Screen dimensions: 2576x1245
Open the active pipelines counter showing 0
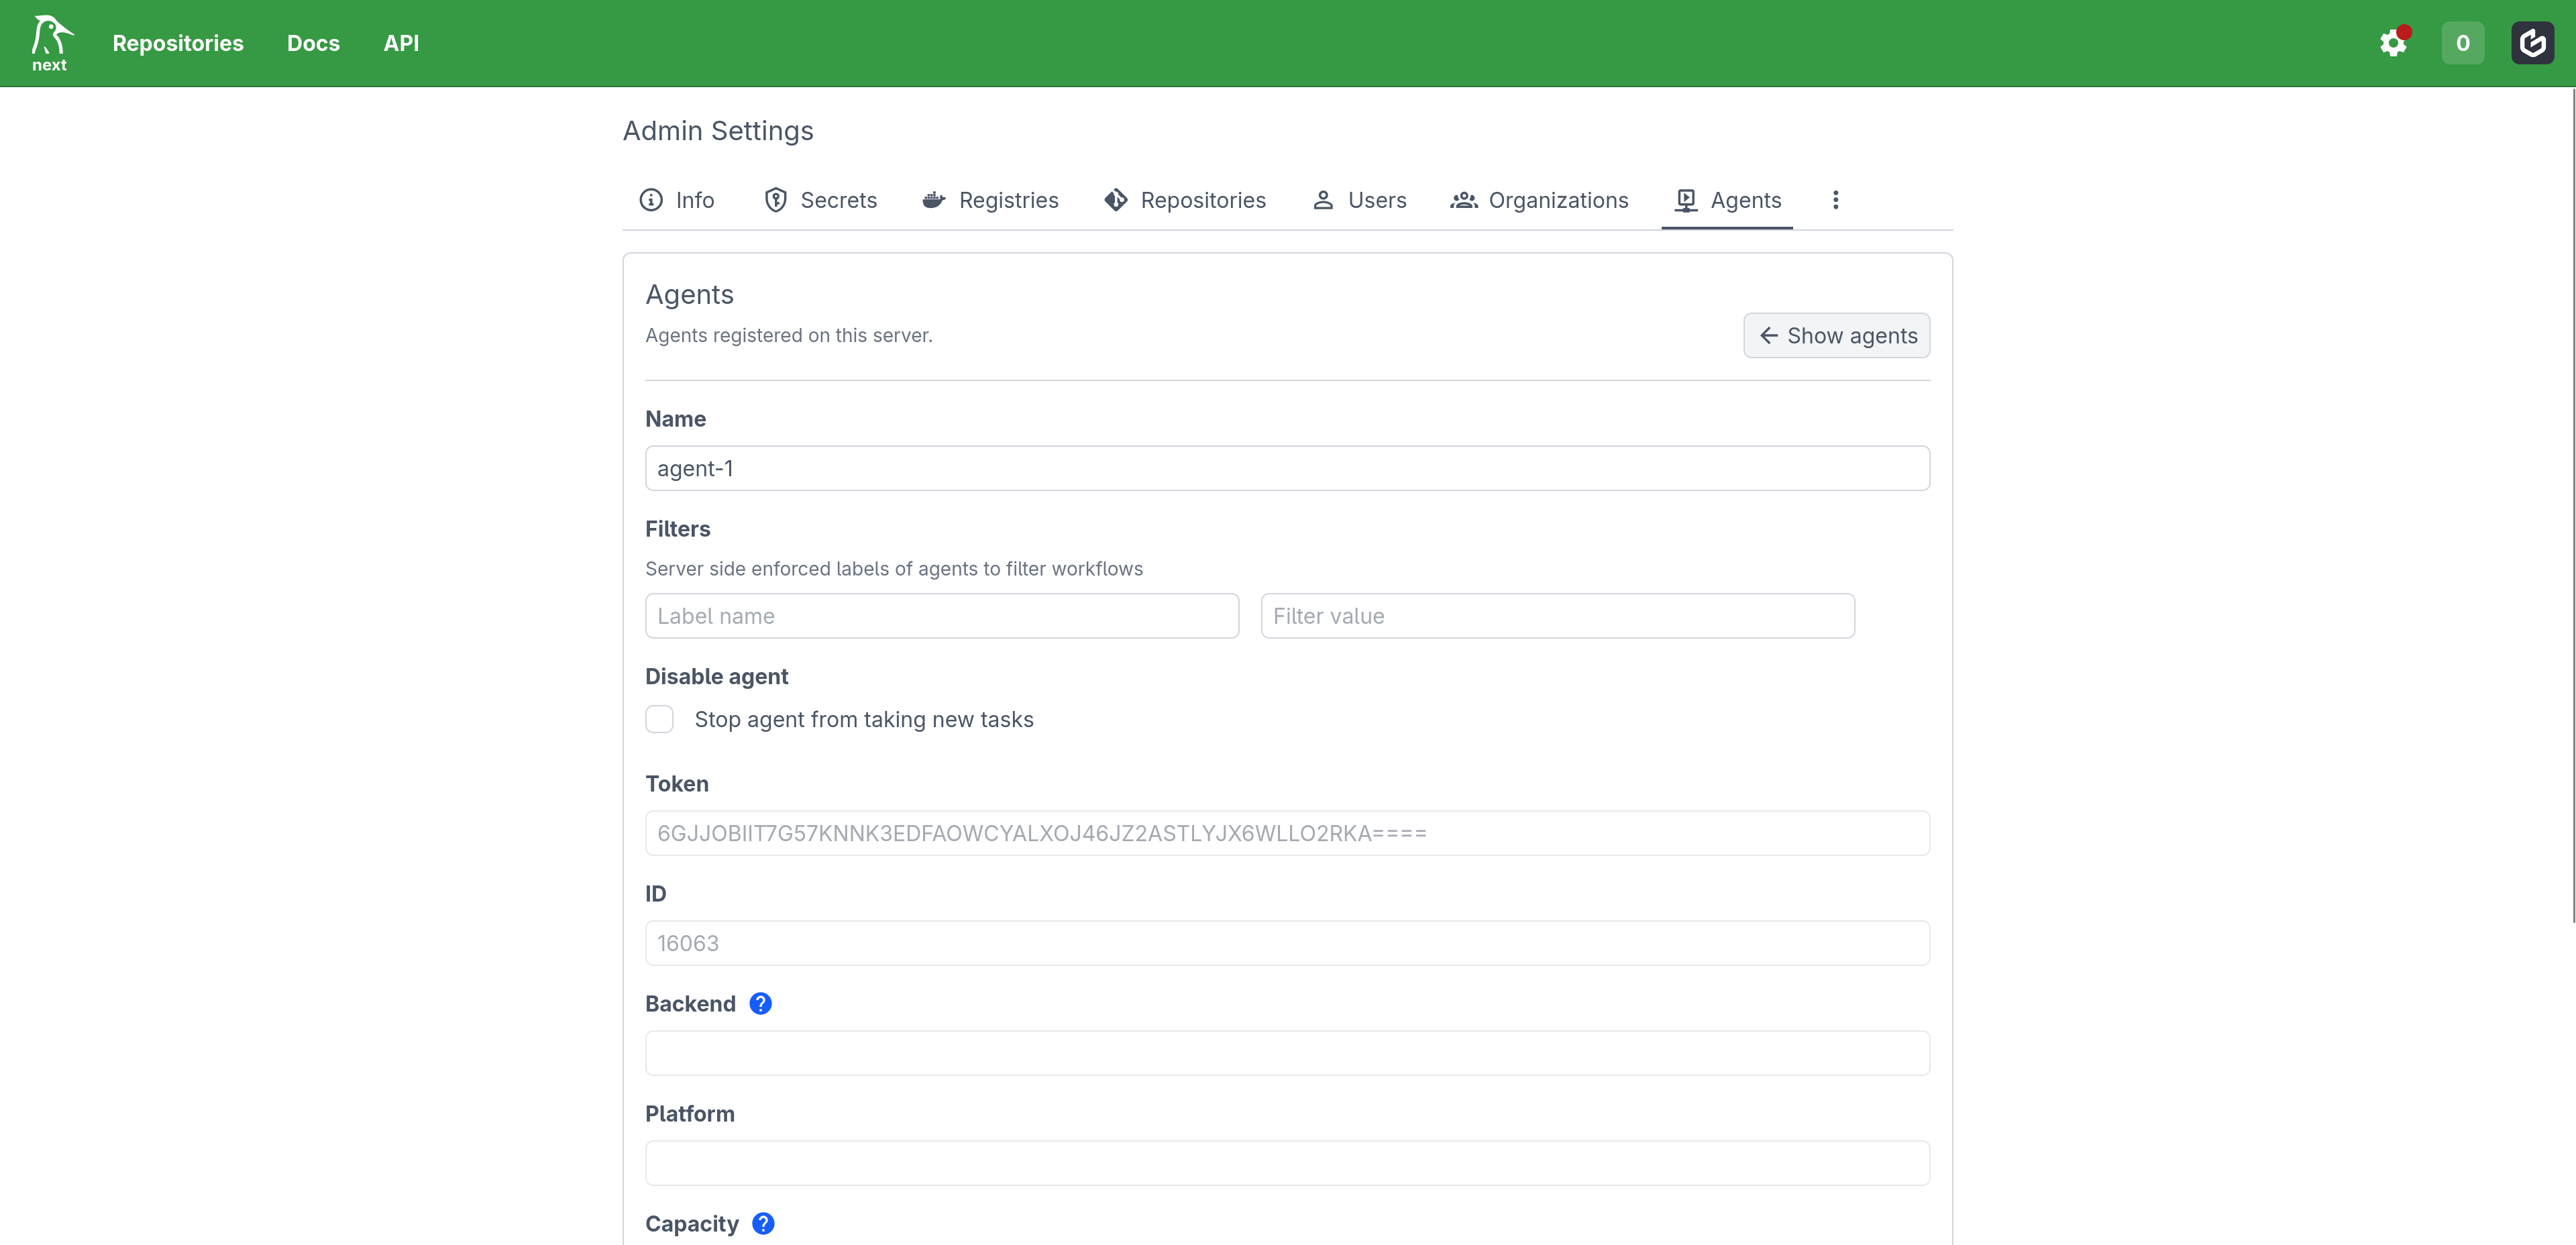[x=2462, y=43]
